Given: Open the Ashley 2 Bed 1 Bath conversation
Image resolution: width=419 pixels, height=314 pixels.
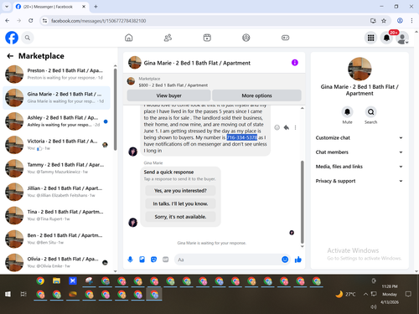Looking at the screenshot, I should pyautogui.click(x=57, y=121).
